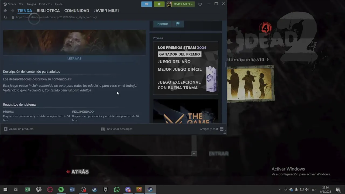Click the Game Awards banner image

click(x=186, y=112)
